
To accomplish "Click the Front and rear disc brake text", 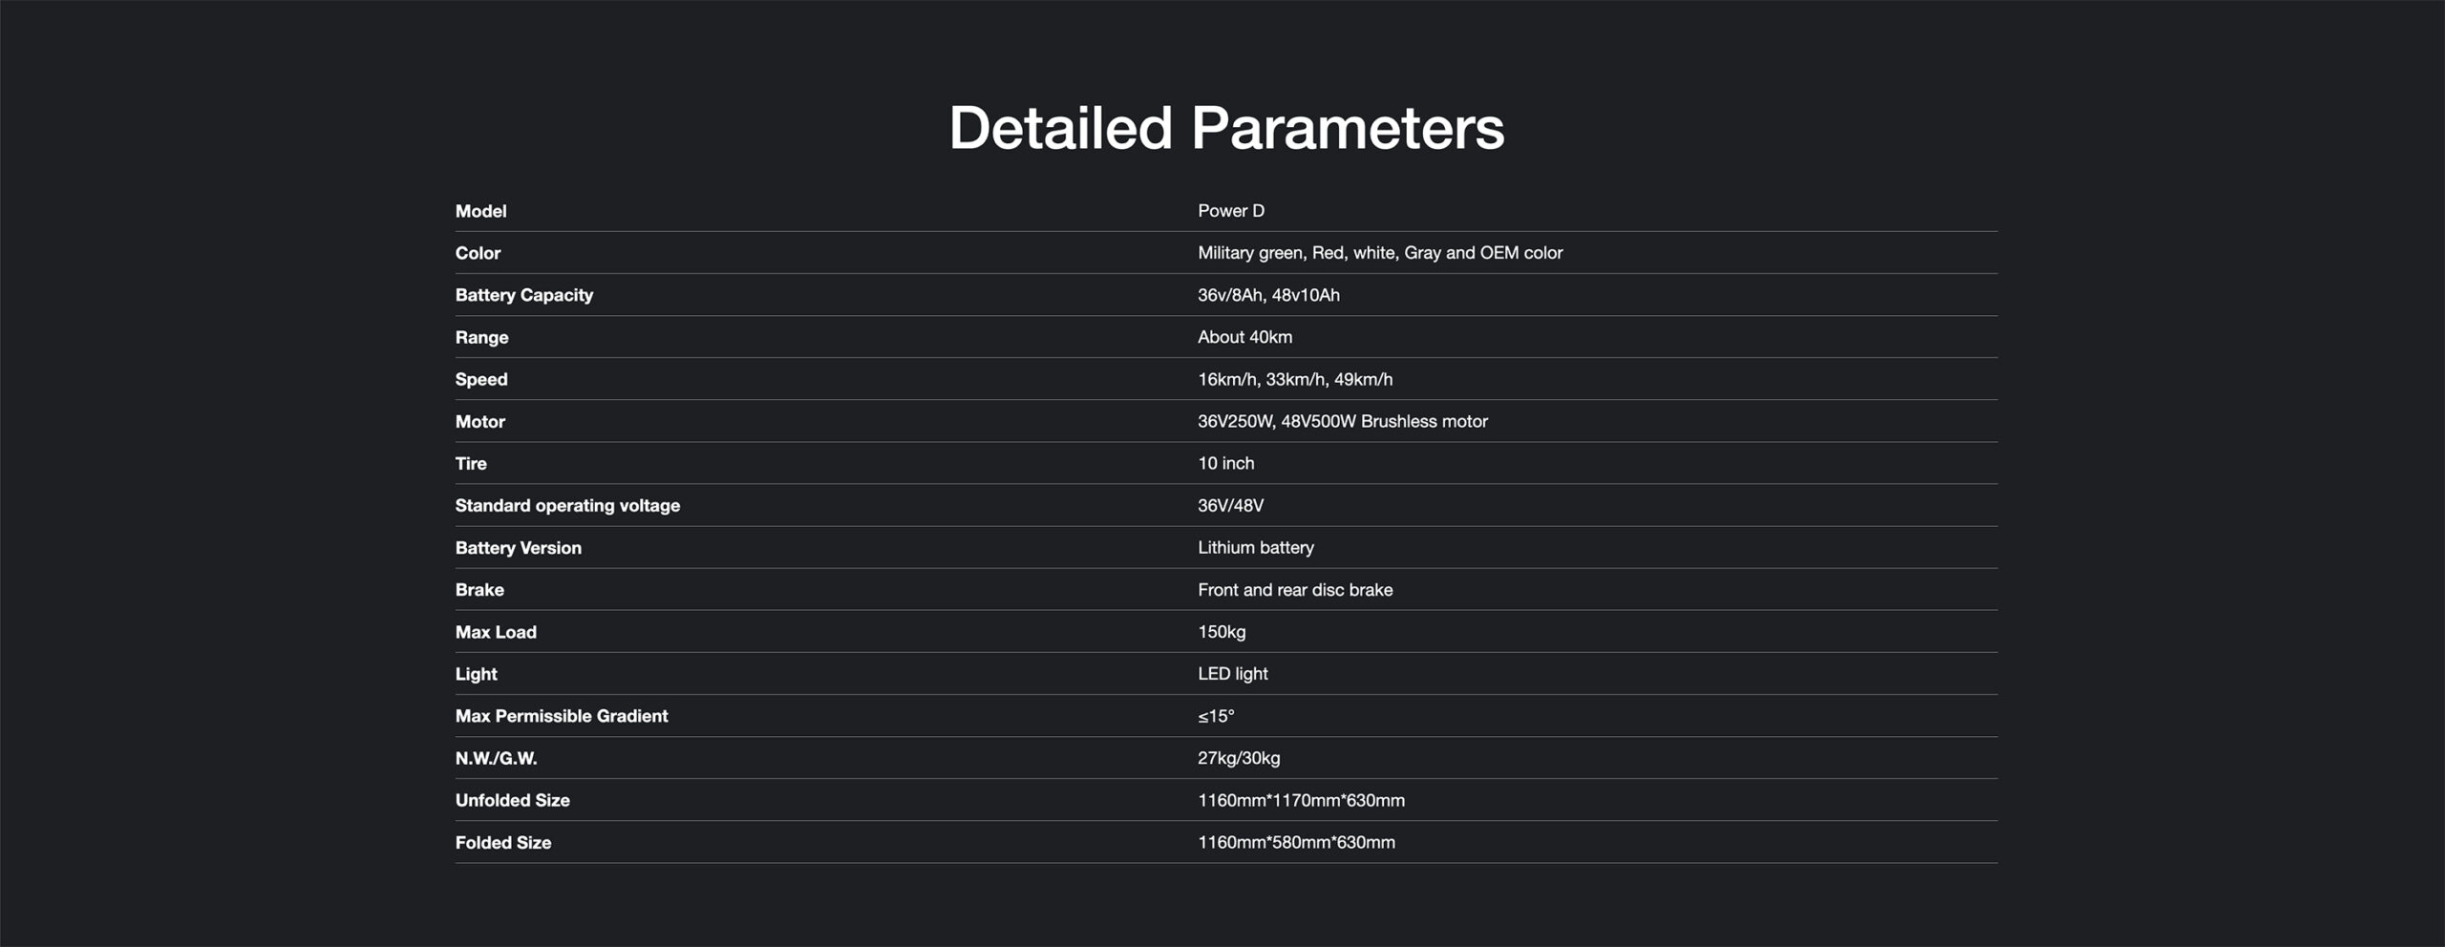I will coord(1294,590).
